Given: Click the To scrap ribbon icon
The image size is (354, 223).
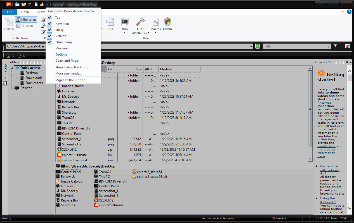Looking at the screenshot, I should pos(18,26).
